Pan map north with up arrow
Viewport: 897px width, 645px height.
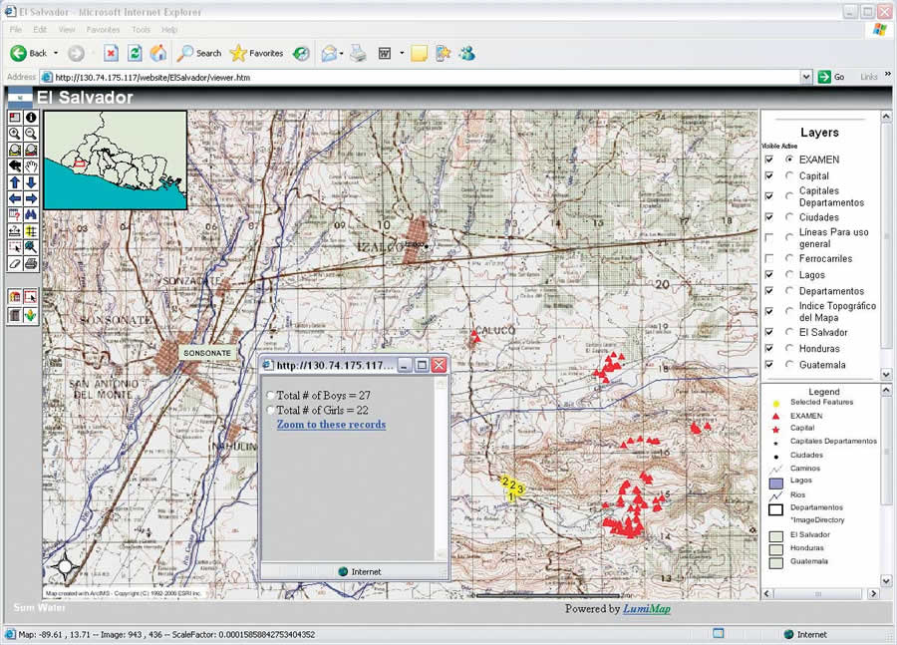click(15, 182)
